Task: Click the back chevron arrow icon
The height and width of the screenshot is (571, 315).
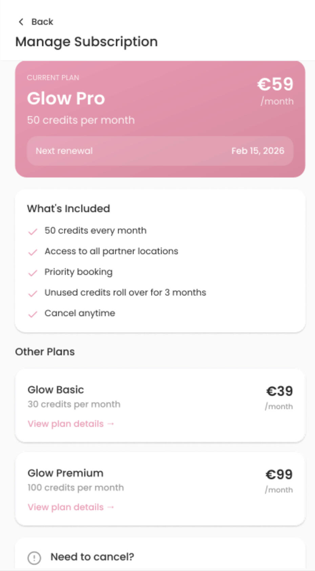Action: pos(21,22)
